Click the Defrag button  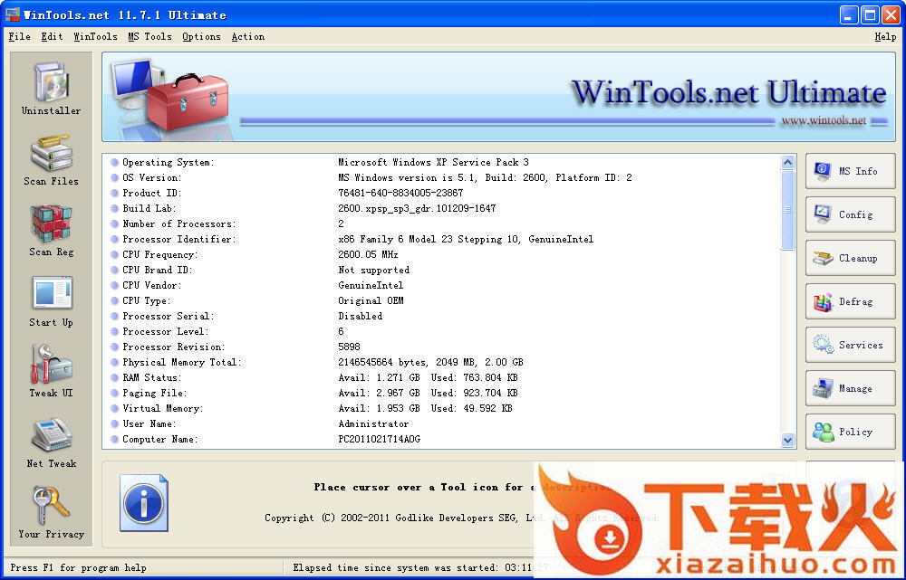coord(851,301)
